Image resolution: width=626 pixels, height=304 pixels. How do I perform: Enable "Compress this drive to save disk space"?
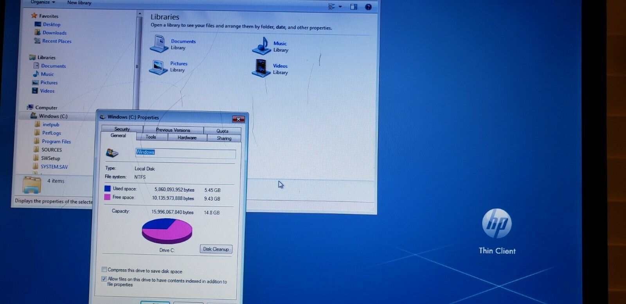pos(104,270)
